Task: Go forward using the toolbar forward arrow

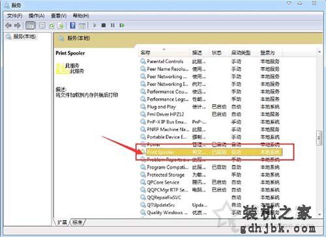Action: (x=18, y=25)
